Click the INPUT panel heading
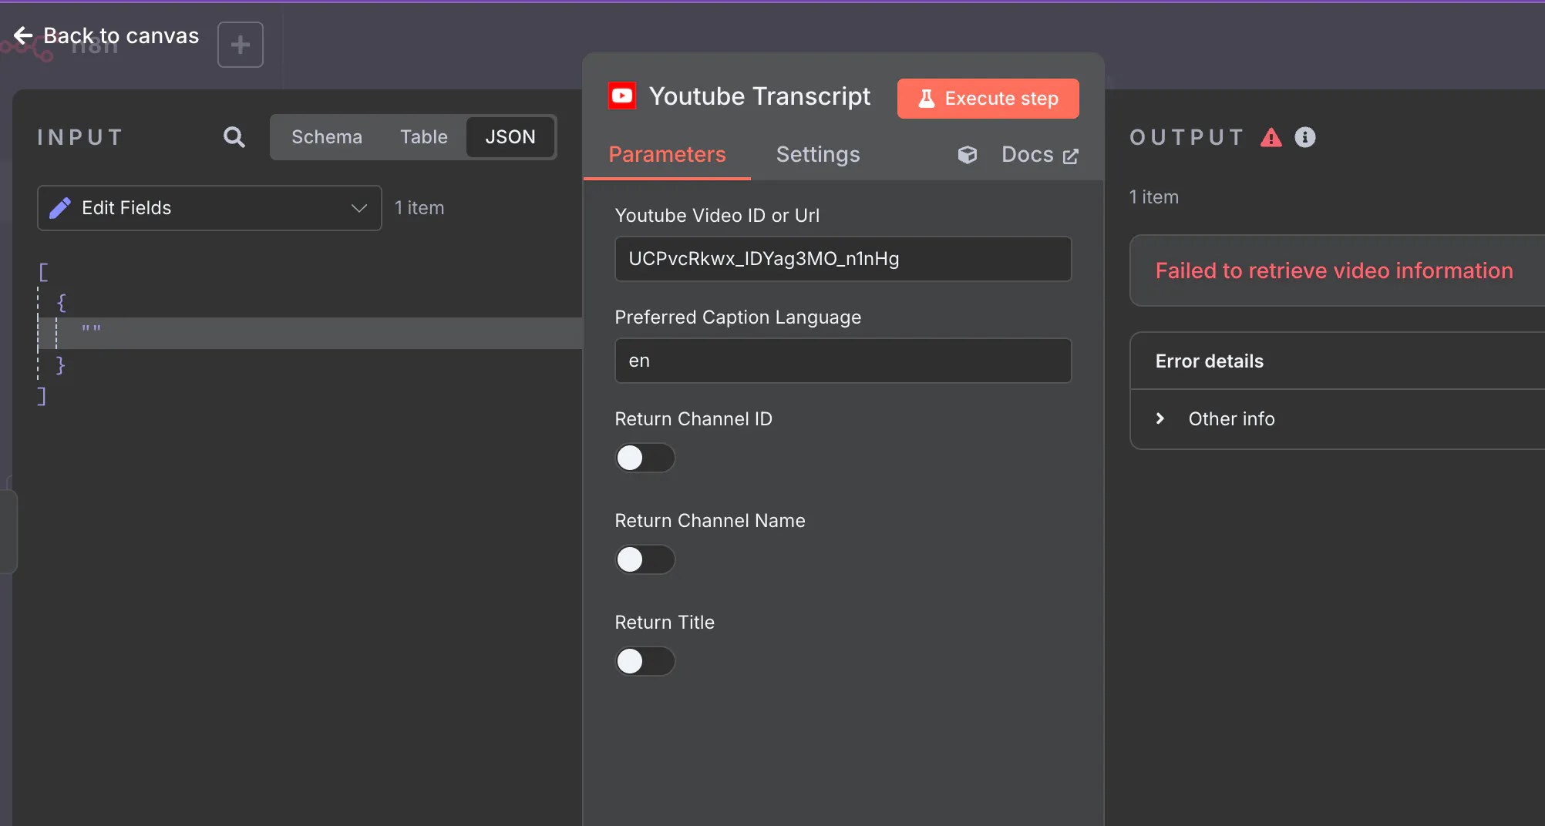The width and height of the screenshot is (1545, 826). click(x=80, y=137)
